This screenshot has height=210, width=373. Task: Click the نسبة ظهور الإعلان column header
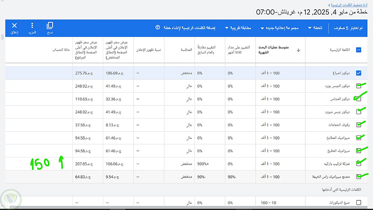click(x=149, y=50)
